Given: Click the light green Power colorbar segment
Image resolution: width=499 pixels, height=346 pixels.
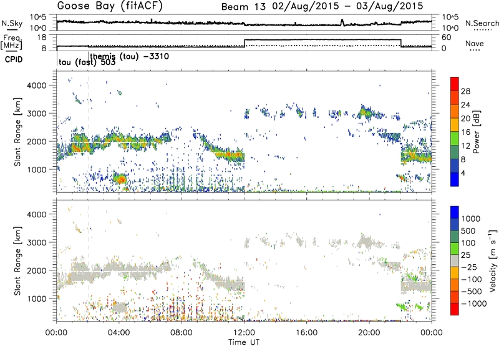Looking at the screenshot, I should click(x=455, y=138).
